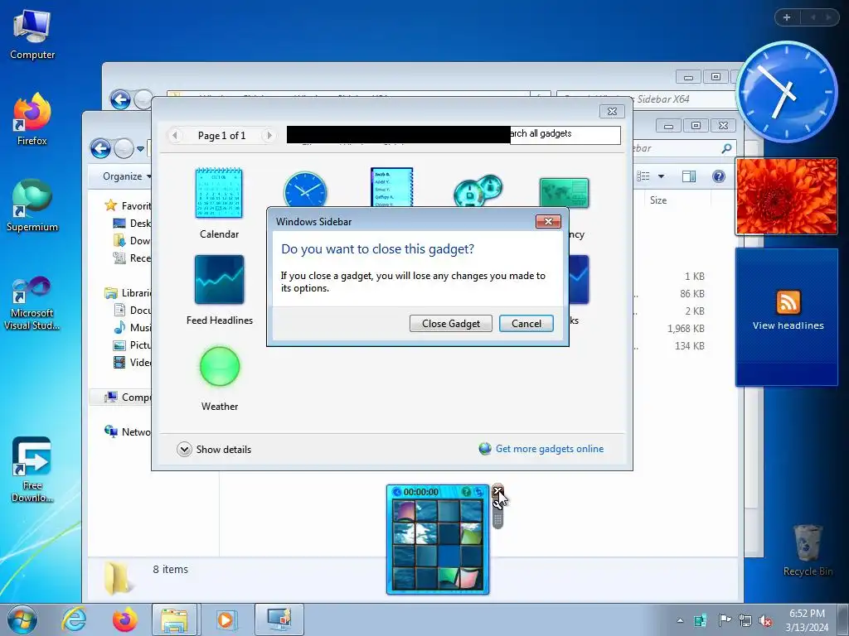Show hidden tray icons arrow
This screenshot has width=849, height=636.
pyautogui.click(x=680, y=620)
